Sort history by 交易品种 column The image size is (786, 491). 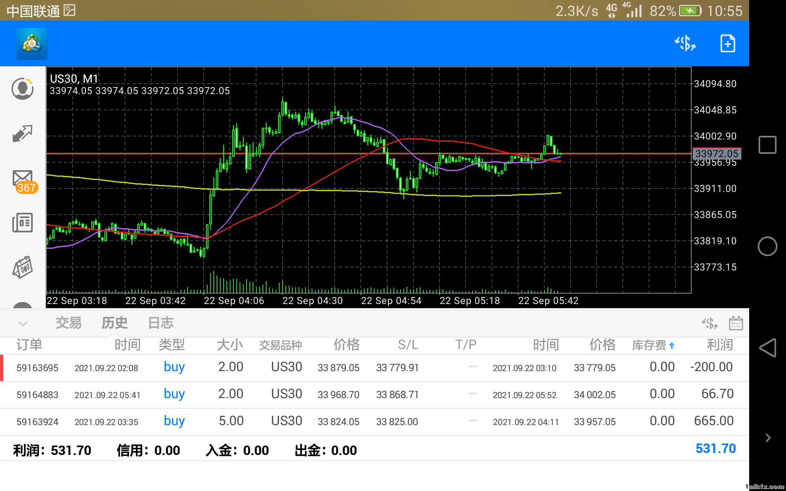[x=280, y=345]
